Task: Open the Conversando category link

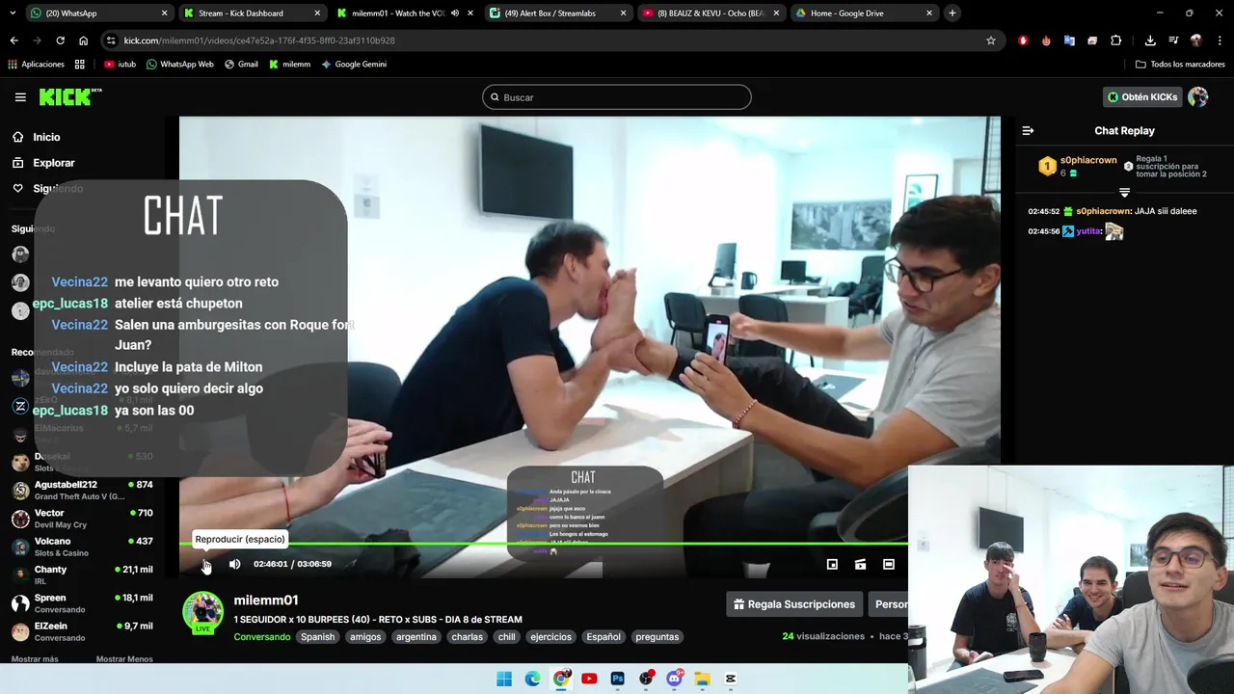Action: 262,637
